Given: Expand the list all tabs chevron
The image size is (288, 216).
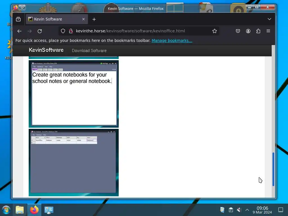Looking at the screenshot, I should click(269, 19).
